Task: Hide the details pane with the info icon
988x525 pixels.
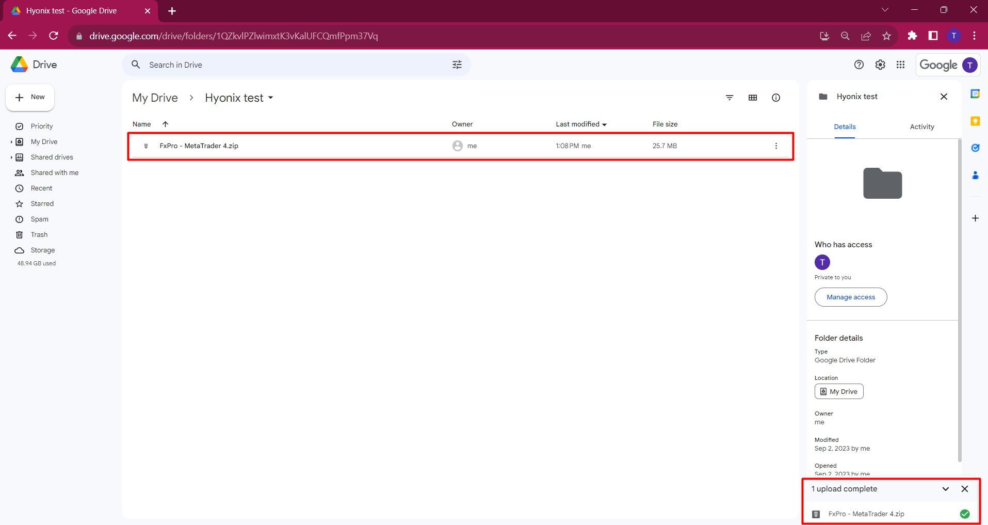Action: pos(776,98)
